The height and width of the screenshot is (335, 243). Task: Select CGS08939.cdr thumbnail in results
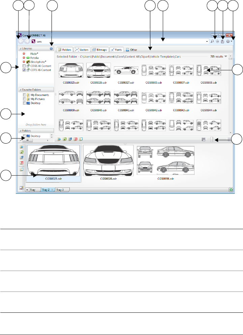[x=71, y=98]
